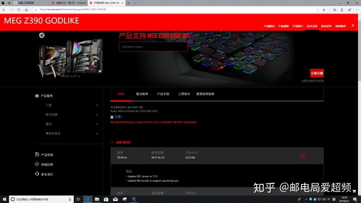The height and width of the screenshot is (203, 361).
Task: Expand the 提问 sidebar chevron
Action: pos(97,124)
